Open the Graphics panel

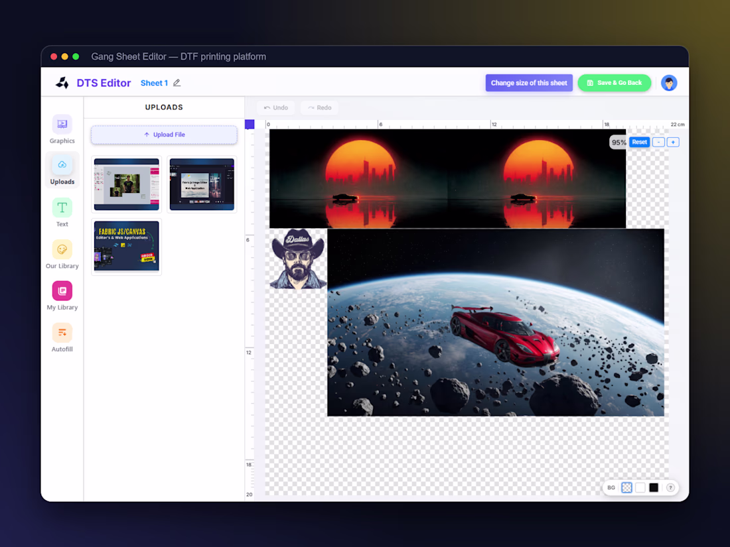62,129
